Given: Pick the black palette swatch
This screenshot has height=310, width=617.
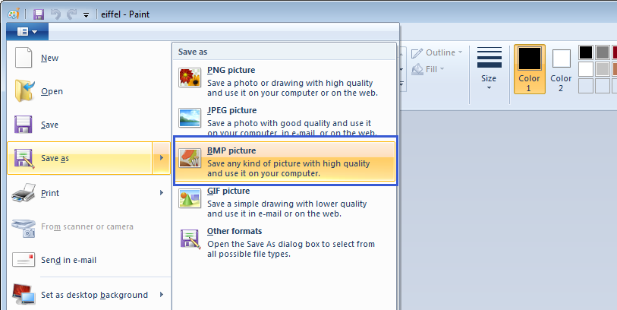Looking at the screenshot, I should coord(586,52).
